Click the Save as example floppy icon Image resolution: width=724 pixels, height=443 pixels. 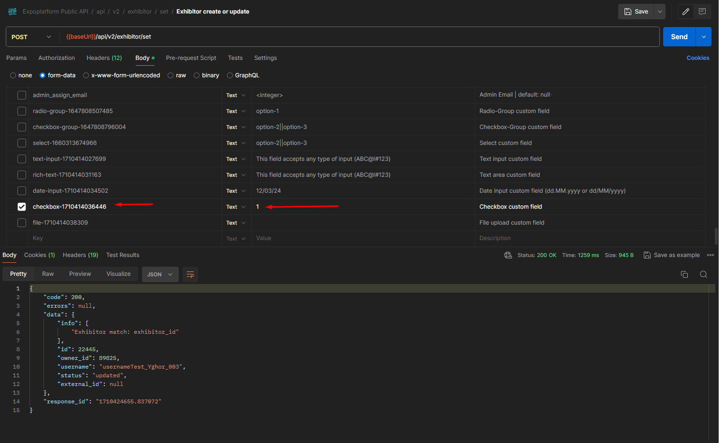click(x=647, y=255)
